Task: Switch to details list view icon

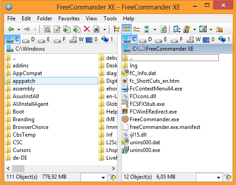Action: pyautogui.click(x=137, y=29)
